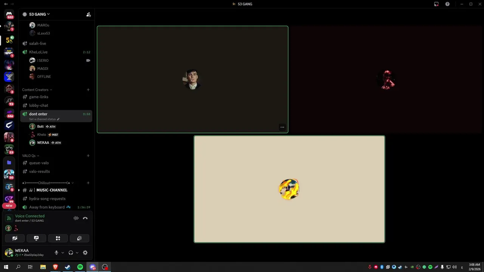The image size is (484, 272).
Task: Open Spotify from the Windows taskbar
Action: pos(80,267)
